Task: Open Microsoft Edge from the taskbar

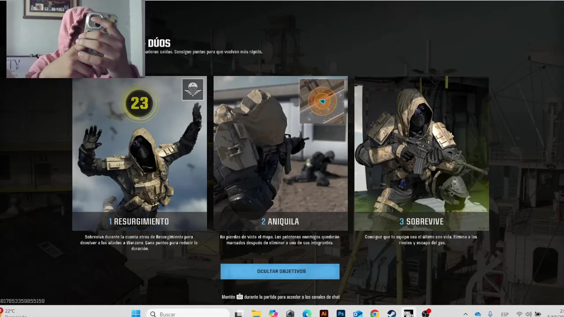Action: [307, 314]
